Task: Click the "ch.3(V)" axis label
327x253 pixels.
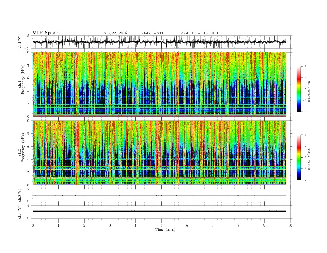Action: click(x=20, y=196)
